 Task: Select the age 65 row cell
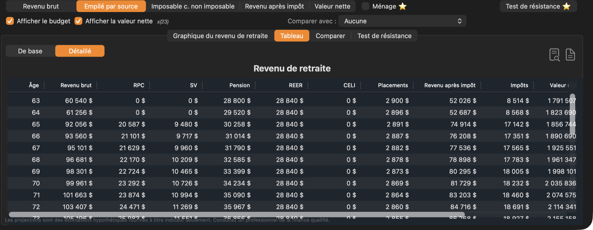click(x=36, y=124)
